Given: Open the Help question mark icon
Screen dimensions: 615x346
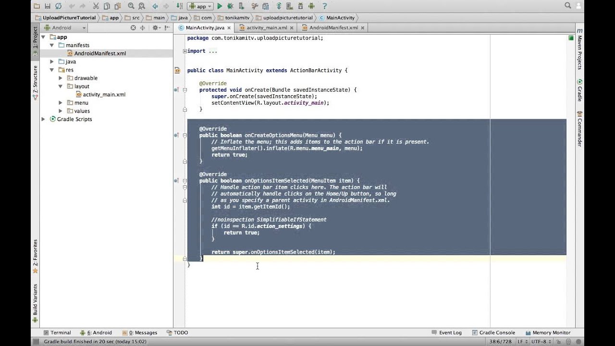Looking at the screenshot, I should pos(324,6).
